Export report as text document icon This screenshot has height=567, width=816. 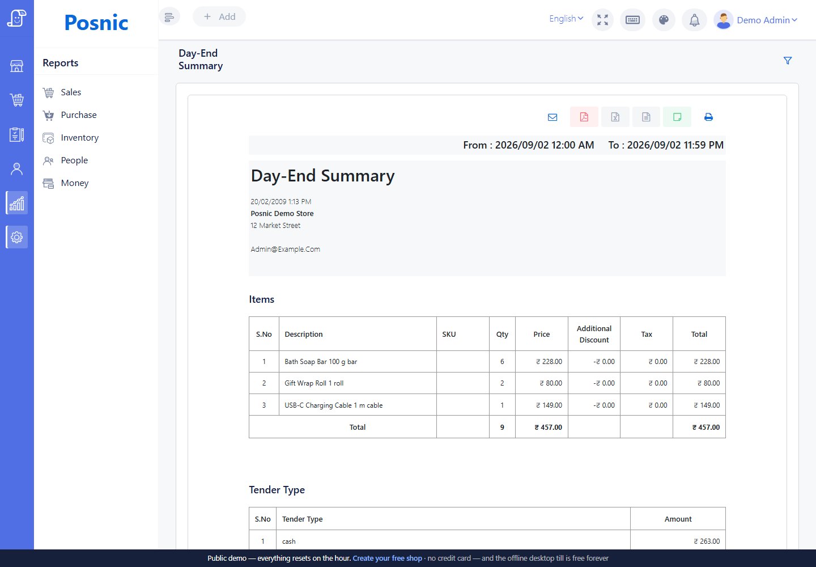[646, 117]
